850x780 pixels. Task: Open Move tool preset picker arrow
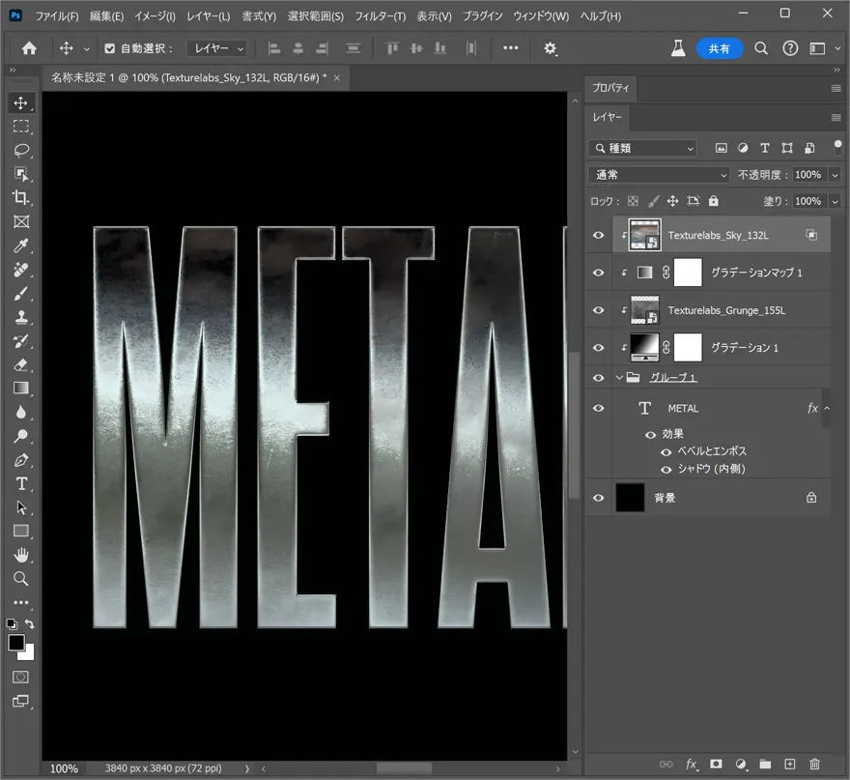point(86,49)
